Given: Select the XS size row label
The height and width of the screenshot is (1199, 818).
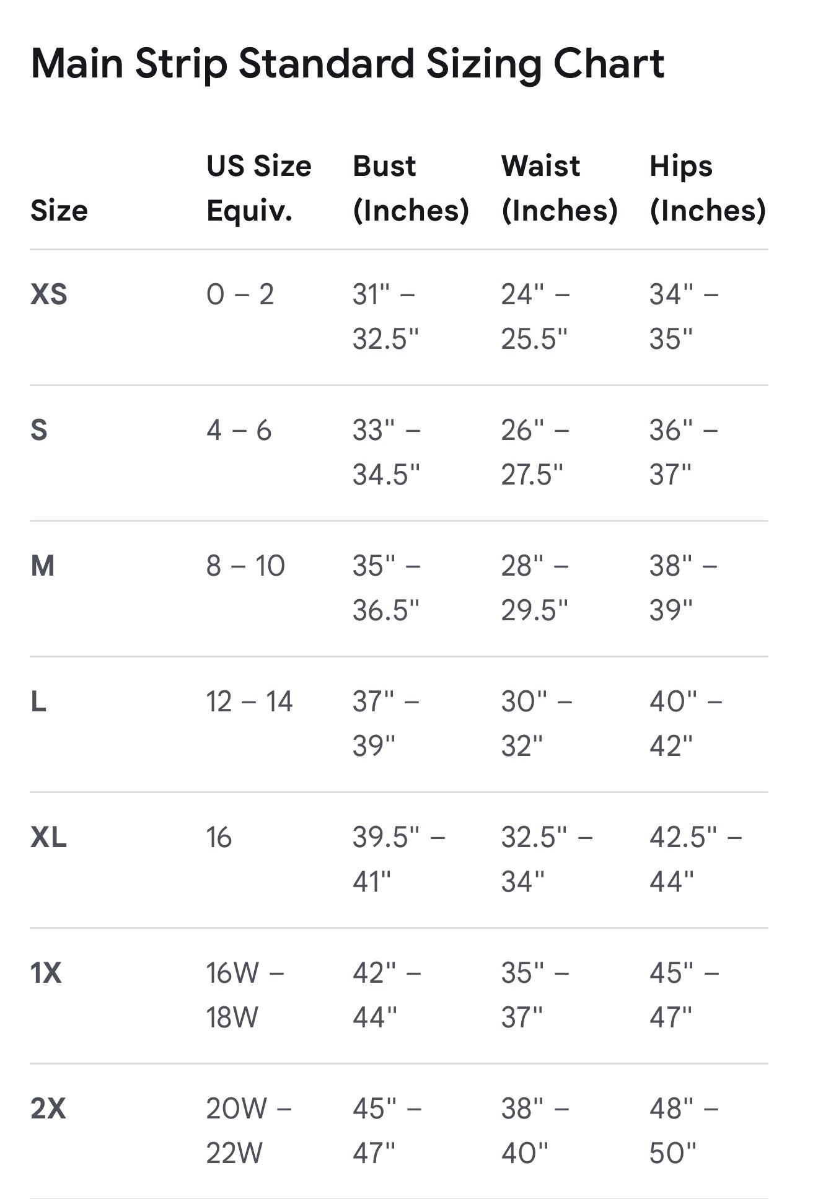Looking at the screenshot, I should 49,294.
